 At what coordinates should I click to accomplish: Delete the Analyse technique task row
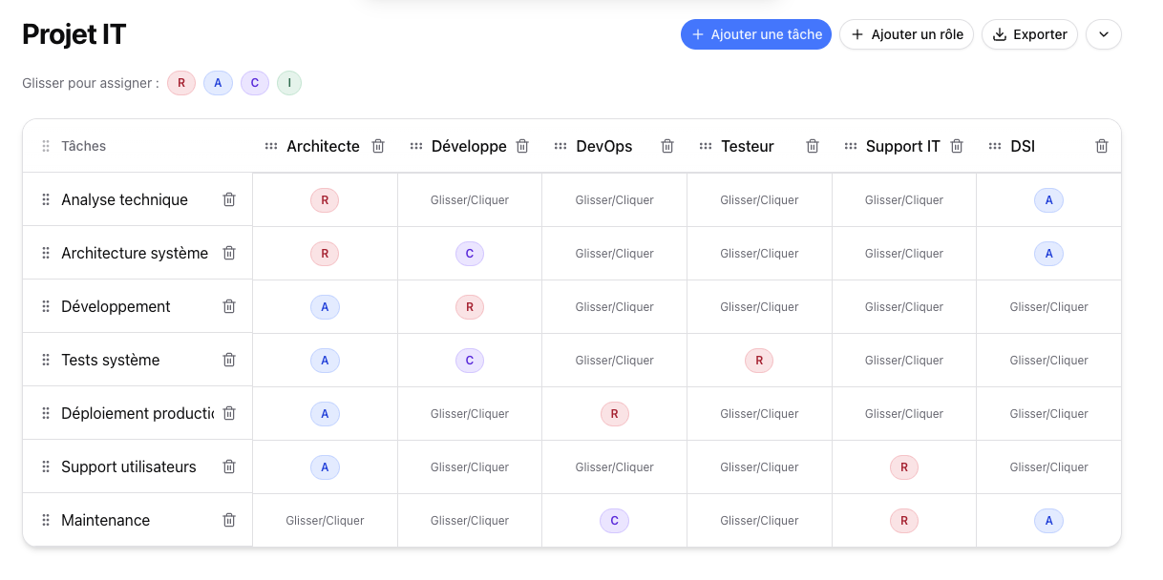229,199
